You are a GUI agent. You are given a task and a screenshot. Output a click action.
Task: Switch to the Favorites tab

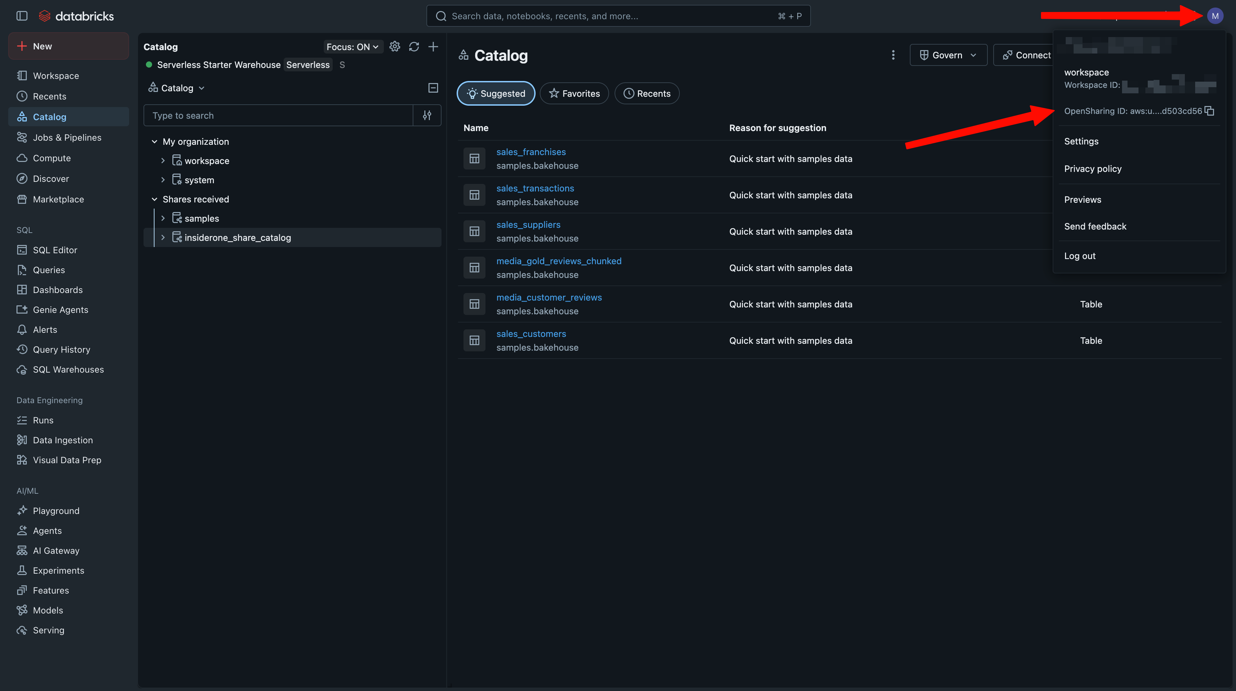(574, 94)
